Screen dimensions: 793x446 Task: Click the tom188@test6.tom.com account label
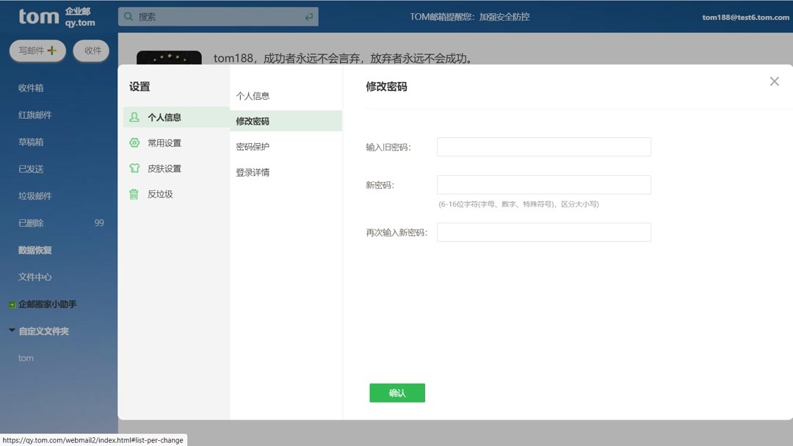[745, 17]
